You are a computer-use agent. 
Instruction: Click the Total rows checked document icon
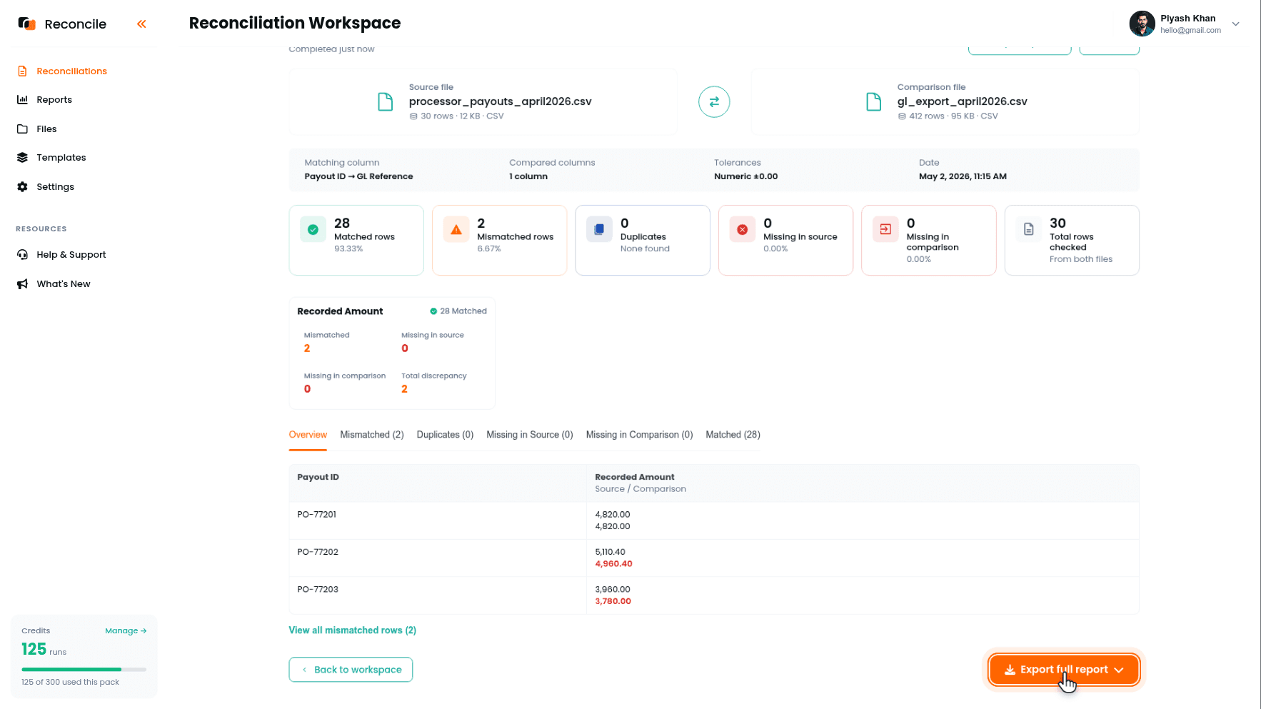tap(1029, 230)
